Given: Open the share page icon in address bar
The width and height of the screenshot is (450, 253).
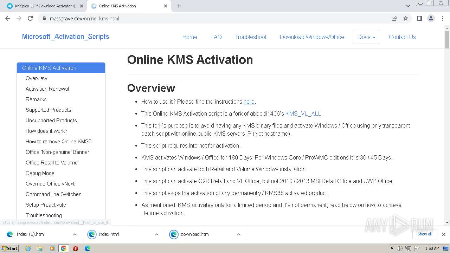Looking at the screenshot, I should tap(394, 18).
